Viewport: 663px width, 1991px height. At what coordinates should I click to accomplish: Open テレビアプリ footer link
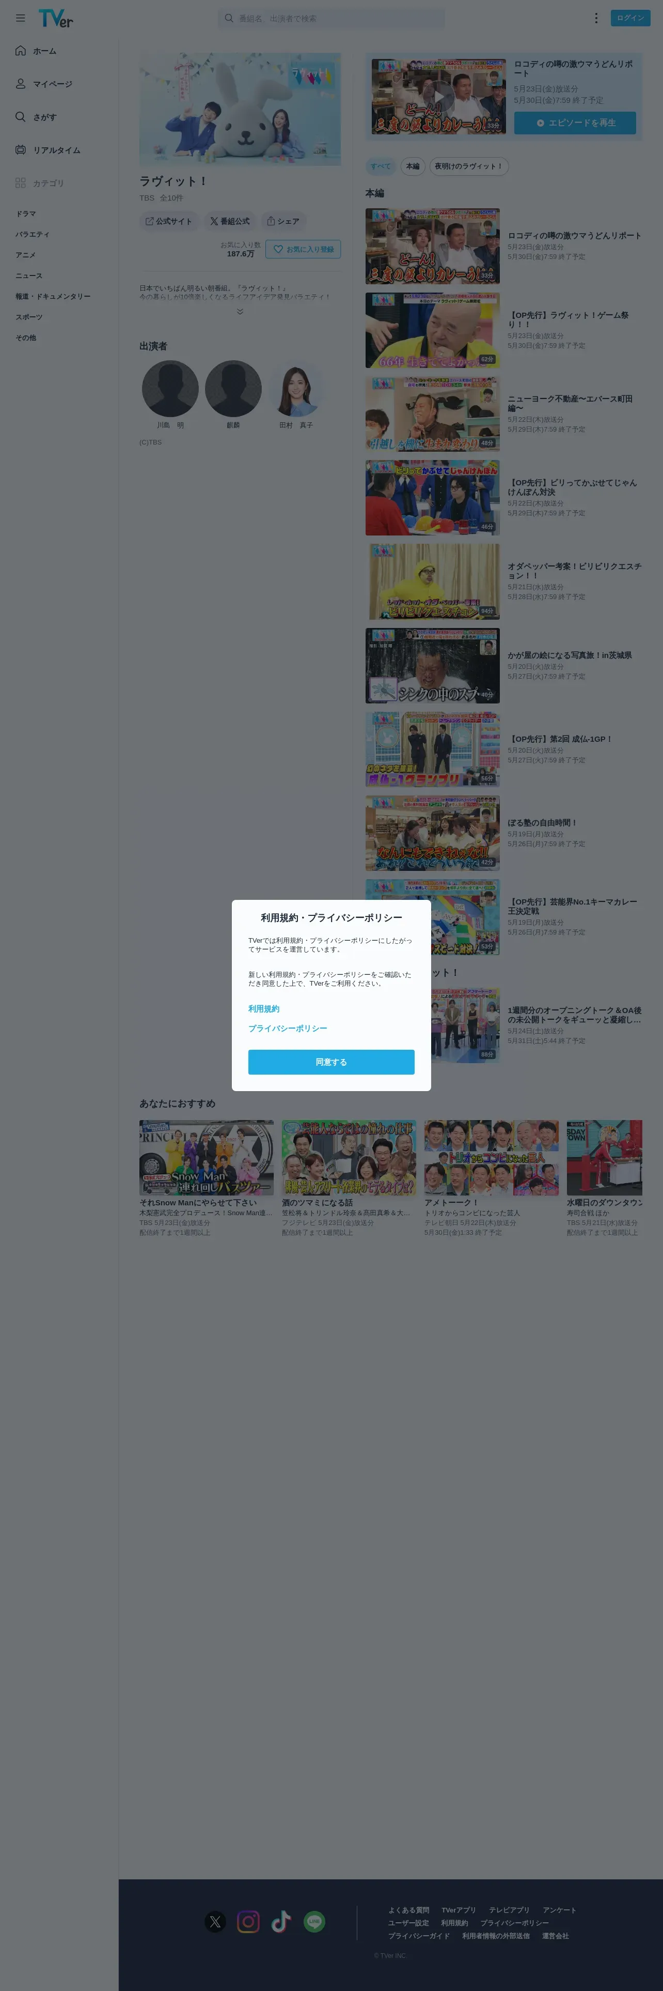coord(510,1910)
